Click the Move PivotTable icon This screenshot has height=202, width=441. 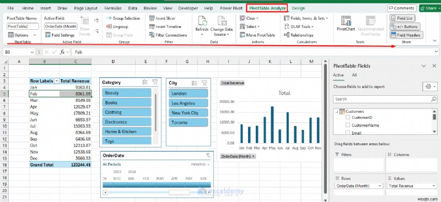[243, 35]
